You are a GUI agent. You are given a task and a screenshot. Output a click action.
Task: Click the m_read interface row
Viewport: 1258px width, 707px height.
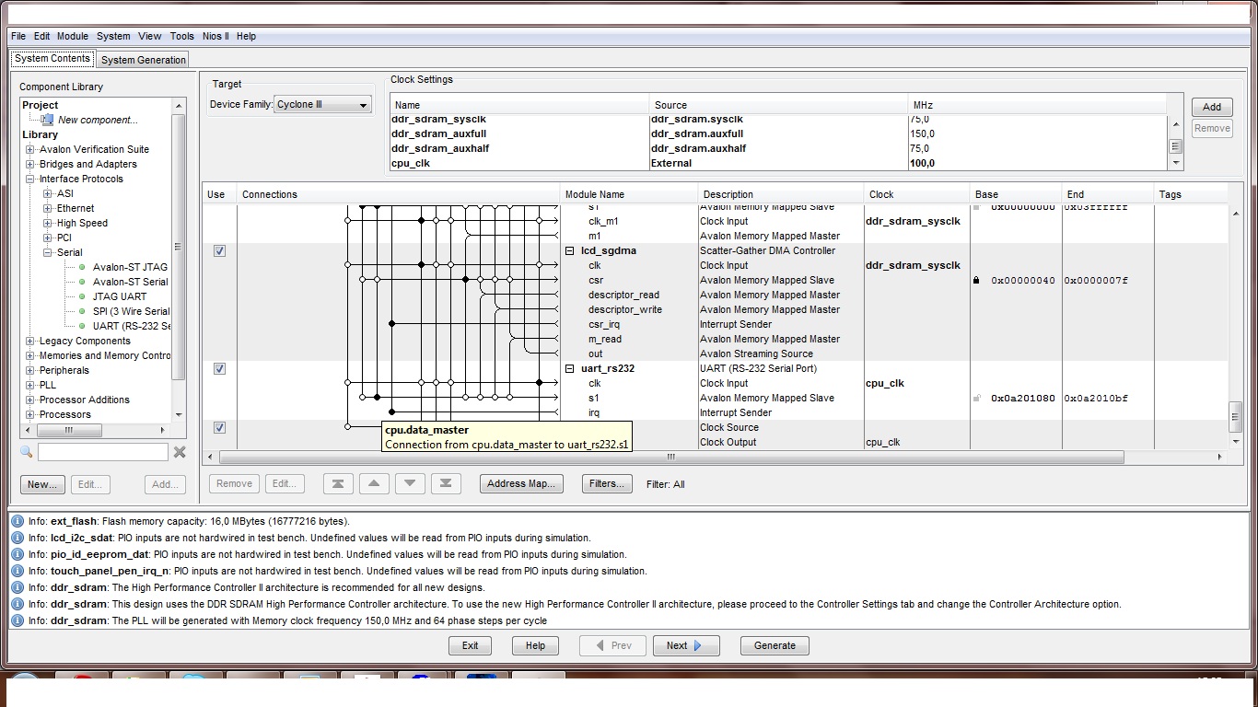coord(605,339)
